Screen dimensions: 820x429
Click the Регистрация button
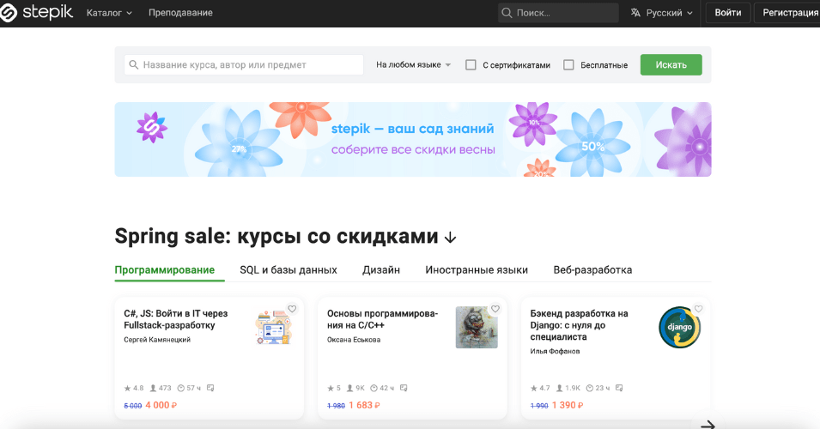(788, 13)
